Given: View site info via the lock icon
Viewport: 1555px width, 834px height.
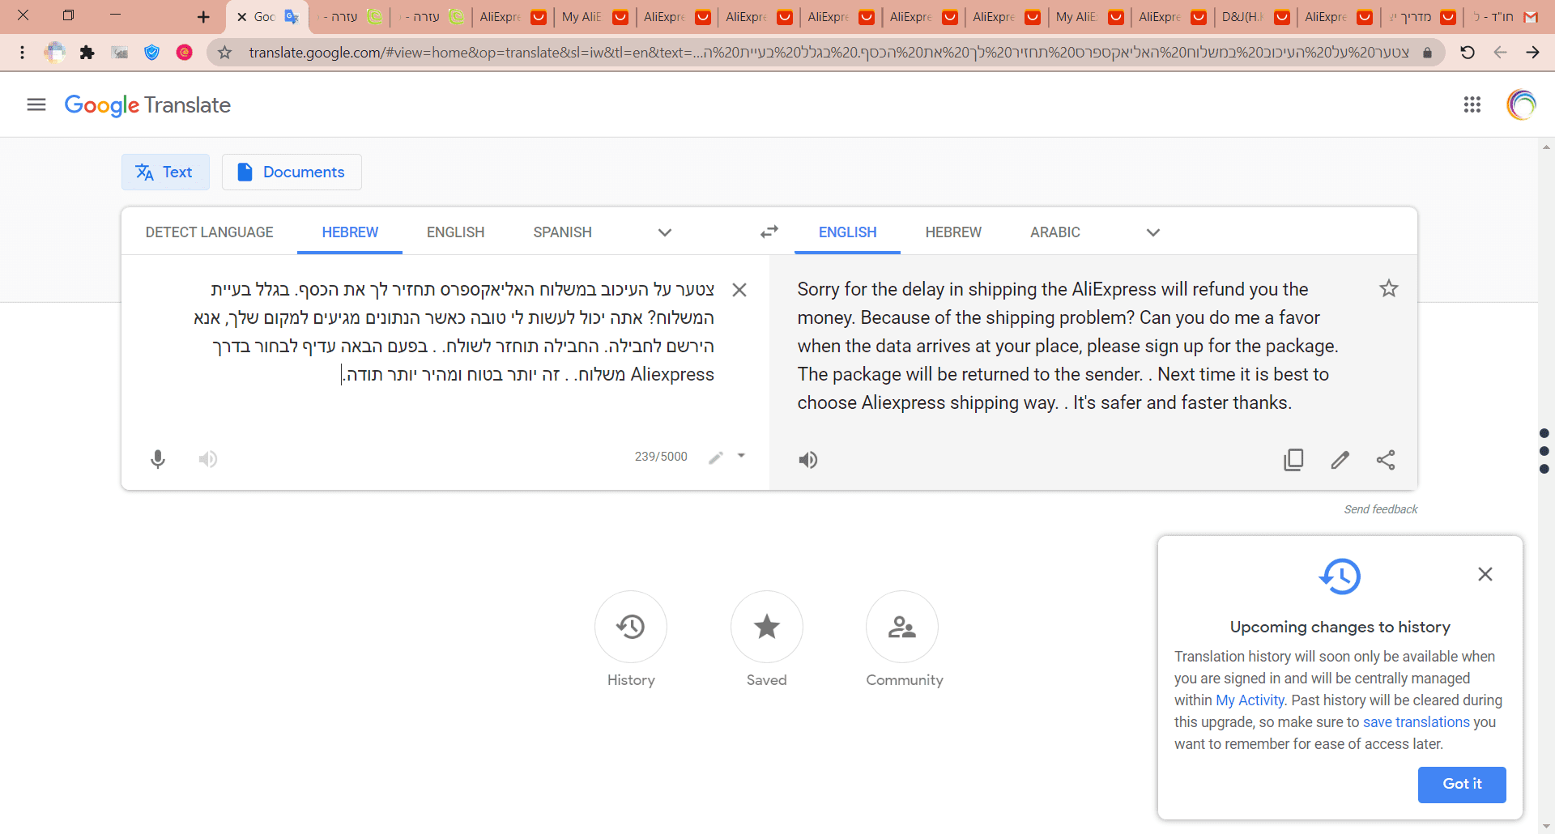Looking at the screenshot, I should pyautogui.click(x=1427, y=53).
